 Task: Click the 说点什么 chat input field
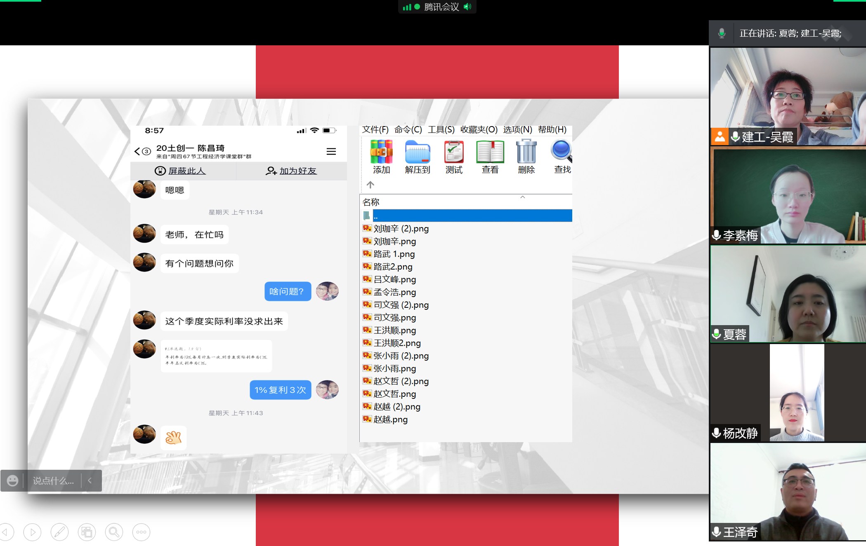pyautogui.click(x=53, y=480)
